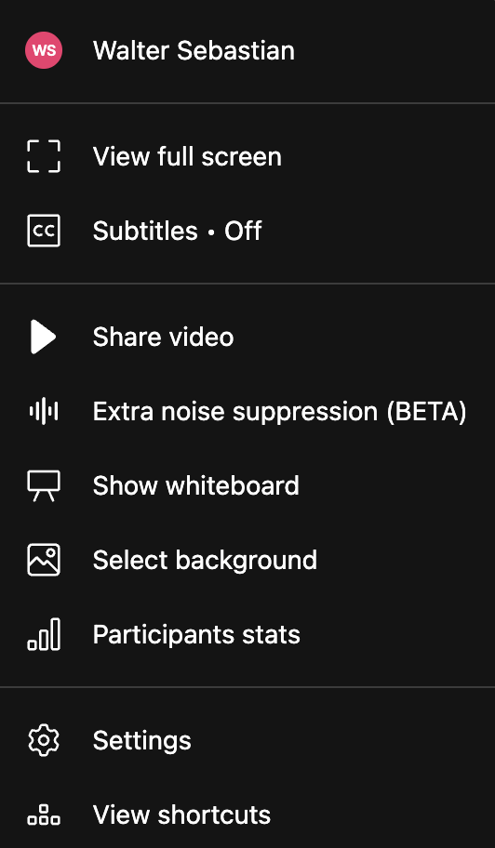This screenshot has height=848, width=495.
Task: Click the View shortcuts blocks icon
Action: [44, 815]
